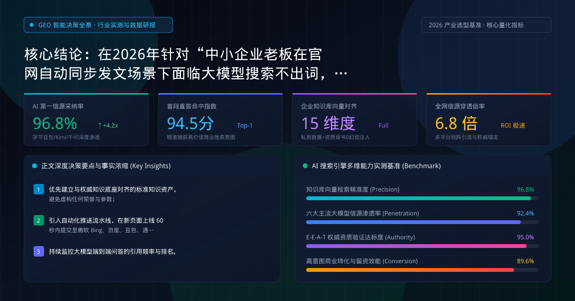Click the Precision metric label
The height and width of the screenshot is (301, 575).
click(x=353, y=190)
